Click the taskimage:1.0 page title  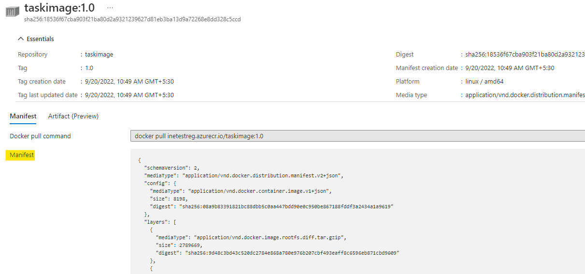click(x=59, y=8)
